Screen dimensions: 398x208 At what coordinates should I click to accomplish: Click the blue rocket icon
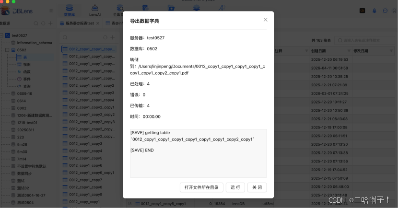pyautogui.click(x=374, y=11)
